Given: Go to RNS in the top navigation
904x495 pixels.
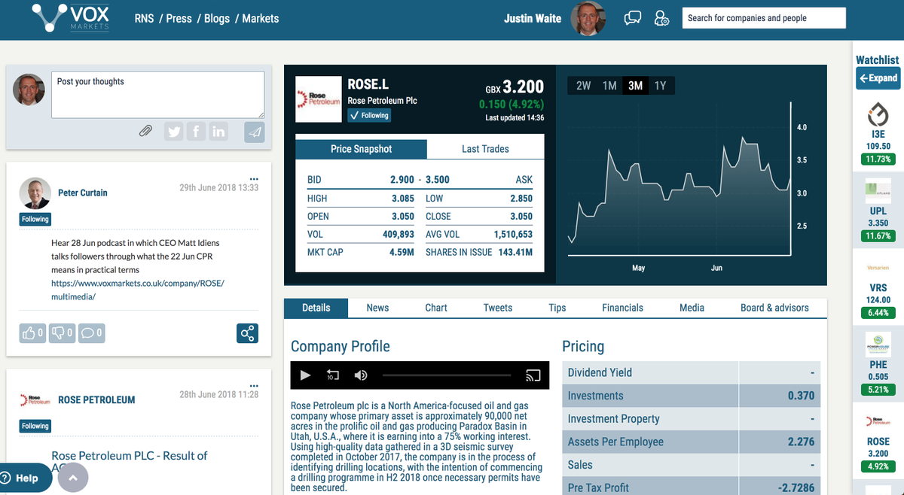Looking at the screenshot, I should (145, 18).
